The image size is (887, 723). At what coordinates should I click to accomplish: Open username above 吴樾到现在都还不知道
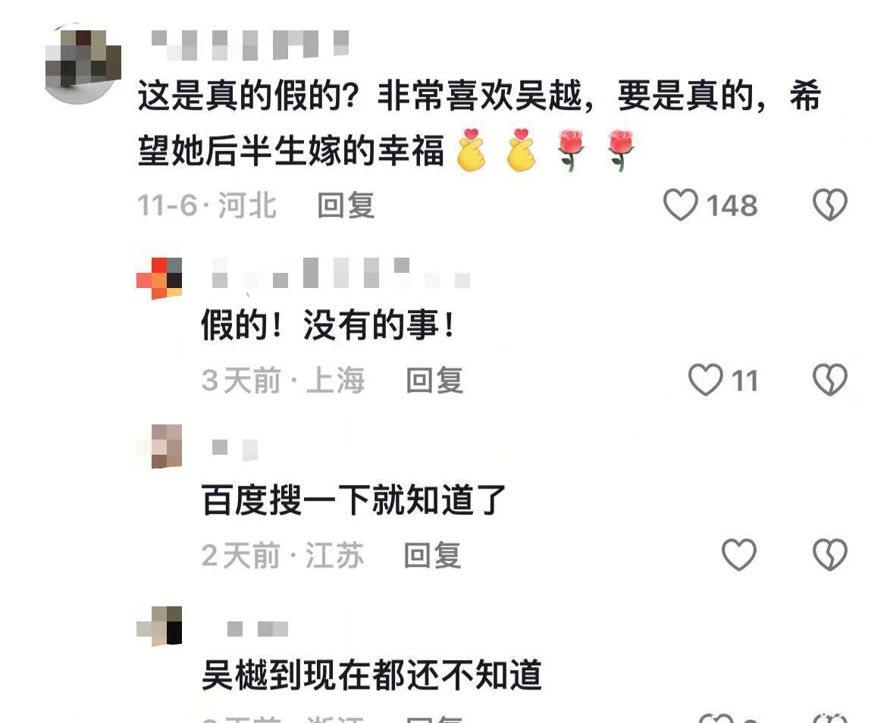point(258,628)
